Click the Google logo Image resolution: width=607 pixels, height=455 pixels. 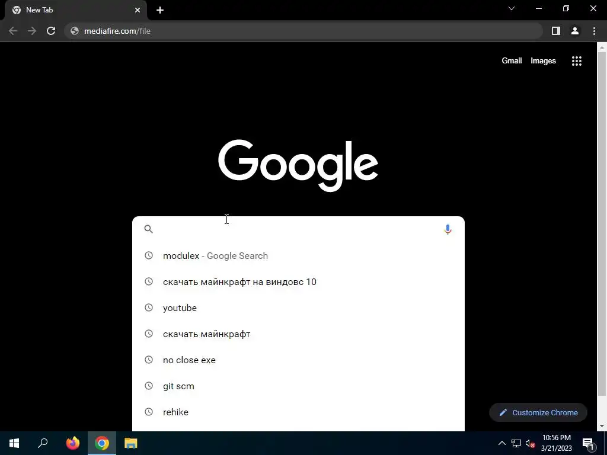pyautogui.click(x=298, y=165)
